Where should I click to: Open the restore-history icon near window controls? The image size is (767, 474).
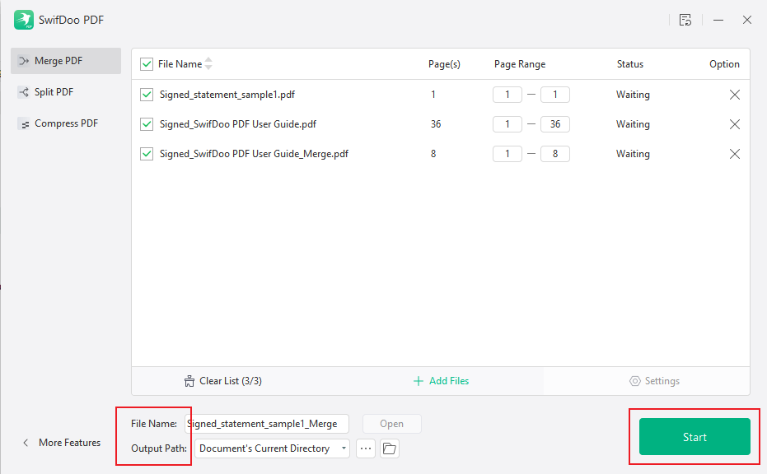tap(685, 20)
